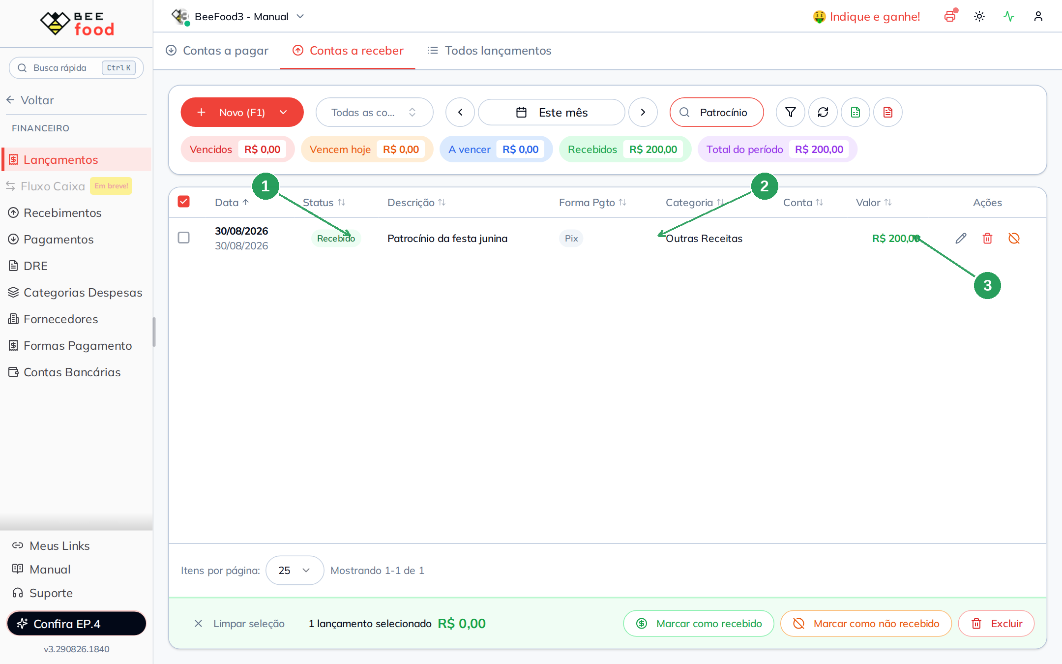
Task: Open the Indique e ganhe! link
Action: [x=866, y=17]
